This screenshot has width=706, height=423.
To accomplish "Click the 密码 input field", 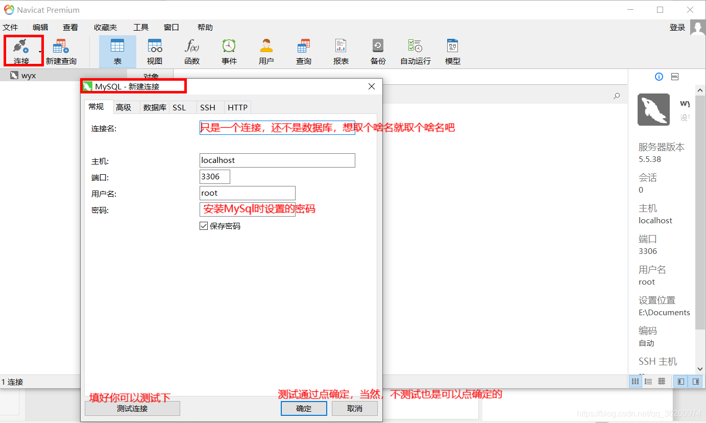I will [x=248, y=209].
